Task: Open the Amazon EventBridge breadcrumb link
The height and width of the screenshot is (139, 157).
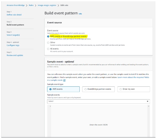Action: 16,5
